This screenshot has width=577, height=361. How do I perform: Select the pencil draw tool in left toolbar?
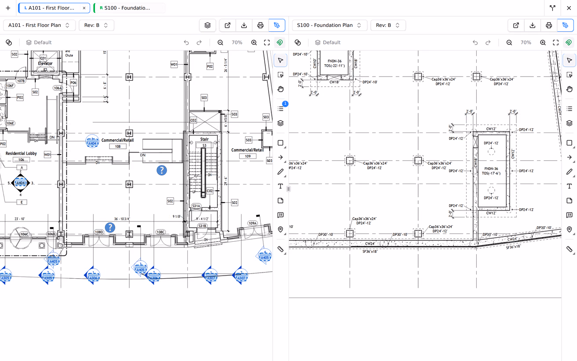pos(281,172)
